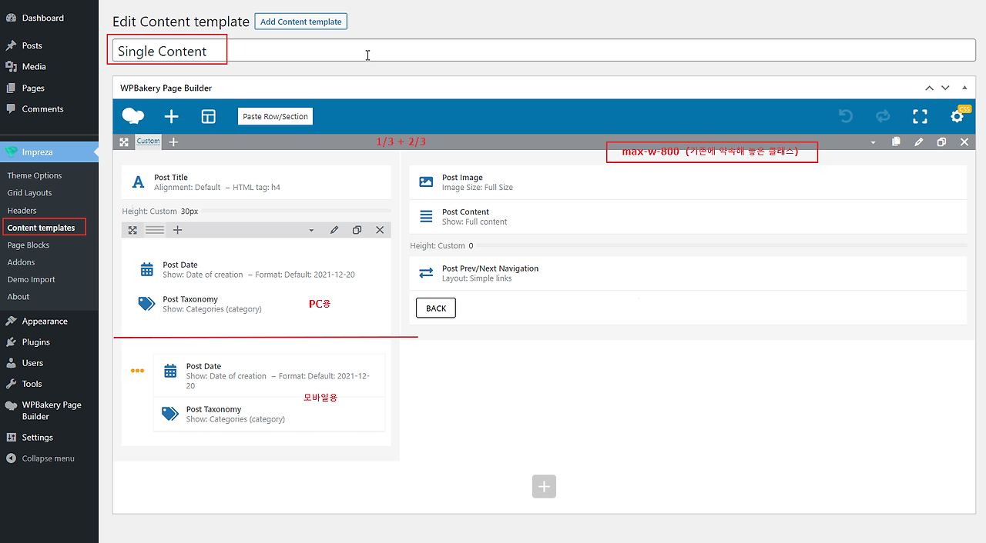Open Media menu item
The width and height of the screenshot is (986, 543).
pos(49,66)
